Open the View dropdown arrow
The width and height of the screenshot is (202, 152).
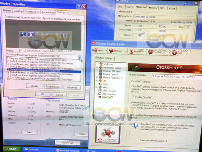[106, 51]
